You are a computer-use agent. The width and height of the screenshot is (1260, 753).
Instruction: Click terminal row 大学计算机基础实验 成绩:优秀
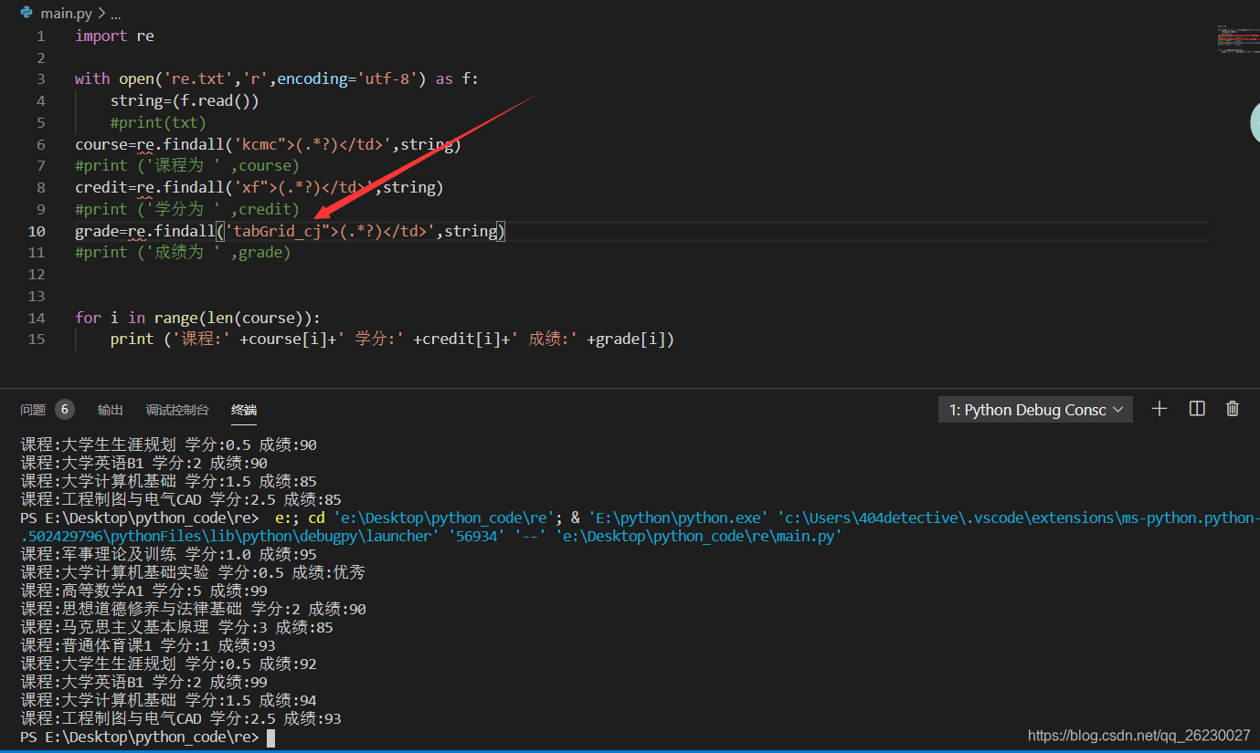[193, 572]
